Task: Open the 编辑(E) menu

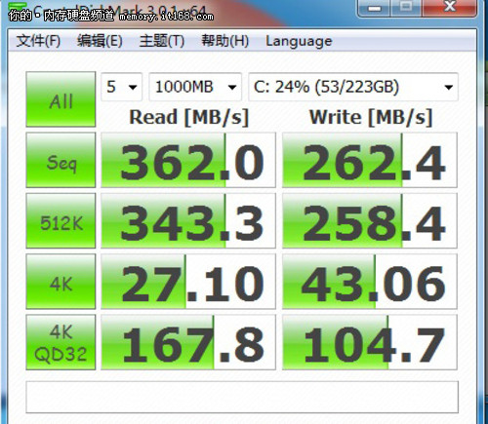Action: click(x=100, y=41)
